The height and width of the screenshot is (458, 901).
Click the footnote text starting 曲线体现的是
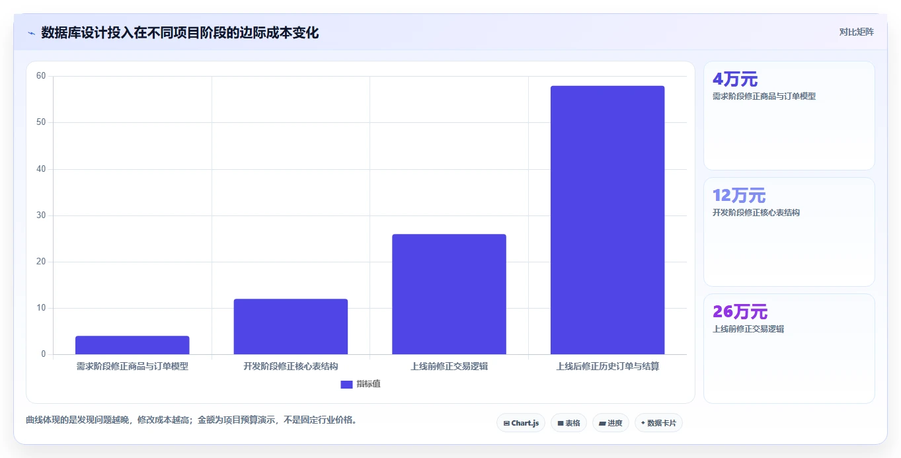click(x=192, y=420)
